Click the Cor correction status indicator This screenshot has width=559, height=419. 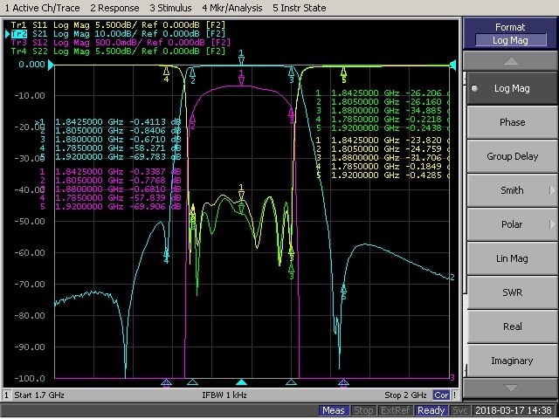pos(443,395)
